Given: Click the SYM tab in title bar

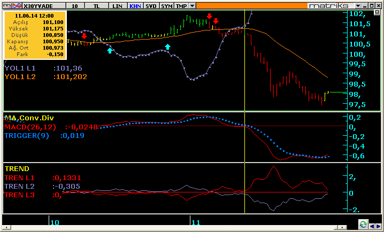Looking at the screenshot, I should [x=167, y=5].
